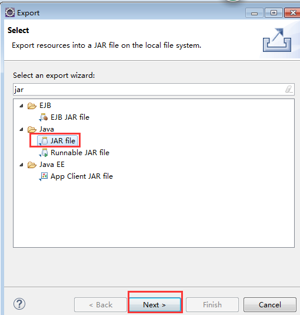Maximize the Export dialog window
Viewport: 300px width, 315px height.
point(274,13)
